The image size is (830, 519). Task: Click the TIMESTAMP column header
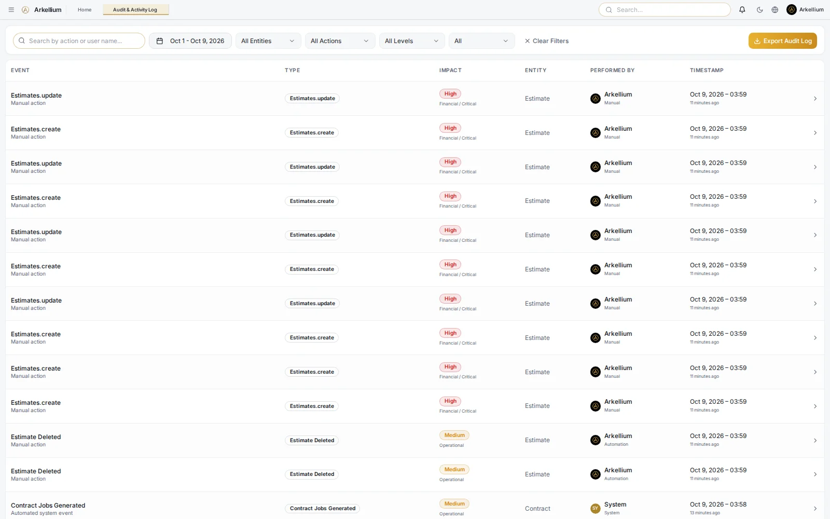(x=707, y=71)
